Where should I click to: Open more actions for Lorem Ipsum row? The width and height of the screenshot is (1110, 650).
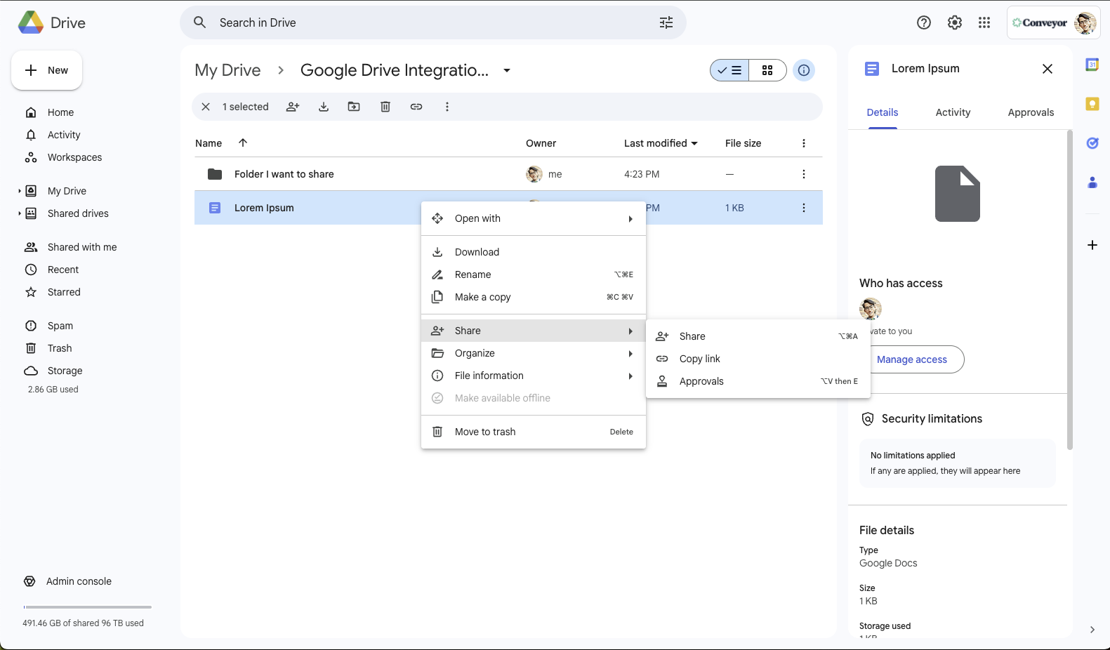(x=804, y=208)
